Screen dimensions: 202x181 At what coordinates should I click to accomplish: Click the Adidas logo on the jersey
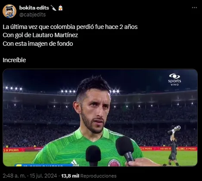75,163
